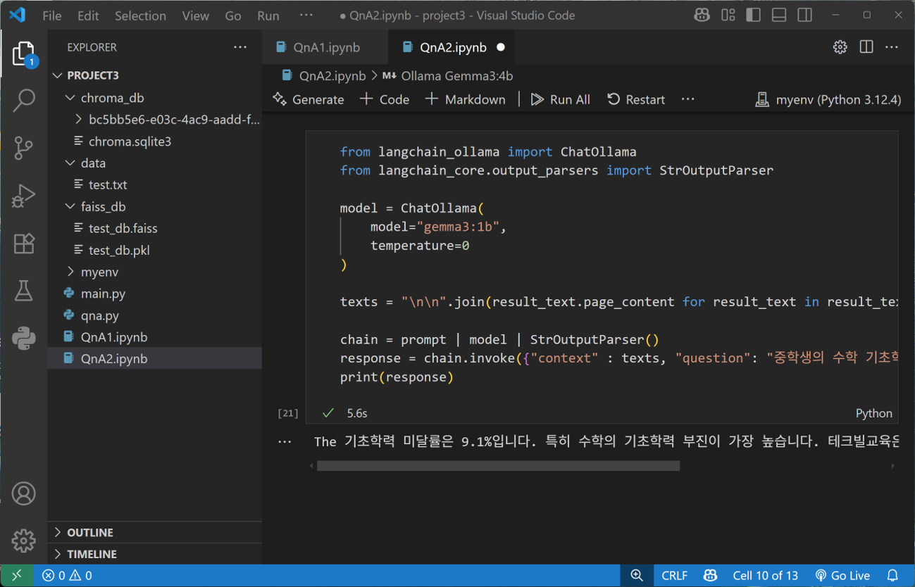The width and height of the screenshot is (915, 587).
Task: Open cell output actions ellipsis
Action: click(285, 442)
